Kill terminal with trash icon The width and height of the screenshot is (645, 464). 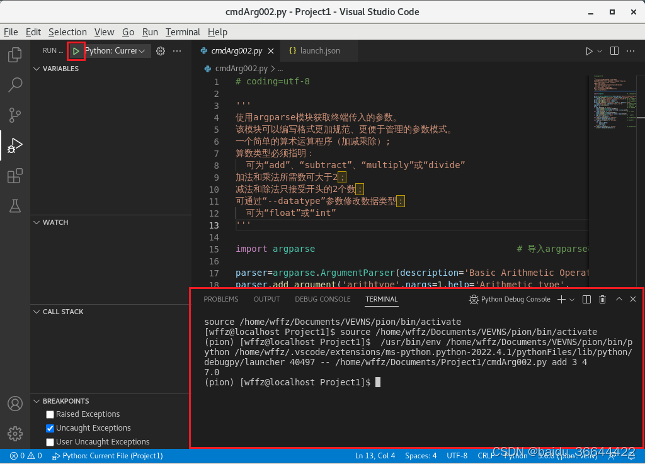coord(602,300)
